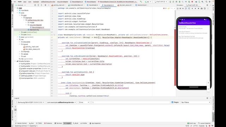The height and width of the screenshot is (127, 226).
Task: Open Emulator panel settings gear
Action: pyautogui.click(x=207, y=5)
